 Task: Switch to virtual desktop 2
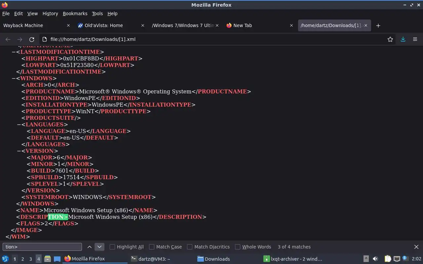(22, 259)
